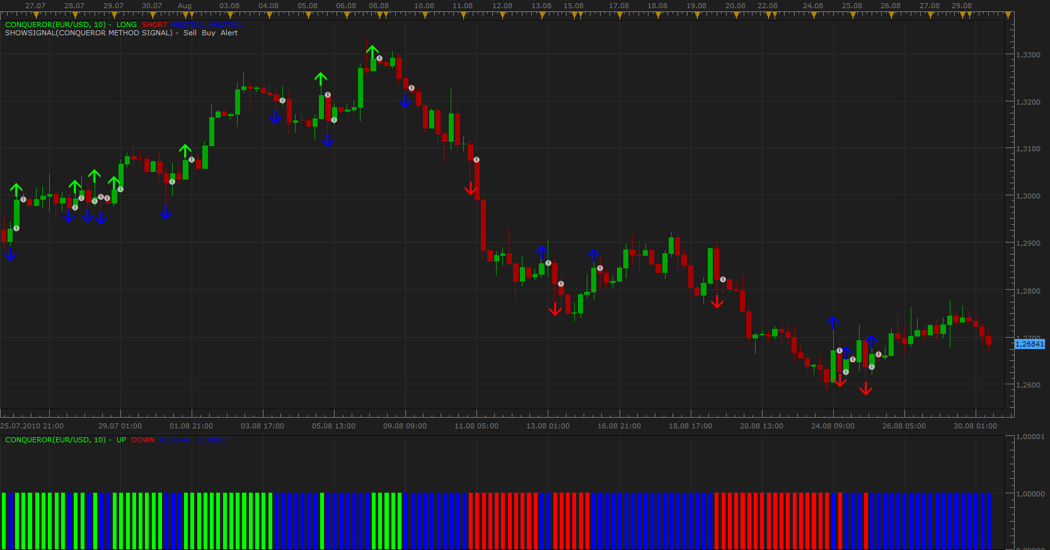Click the Sell signal label
1050x550 pixels.
(x=190, y=33)
